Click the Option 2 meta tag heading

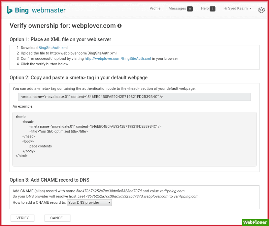click(x=78, y=78)
